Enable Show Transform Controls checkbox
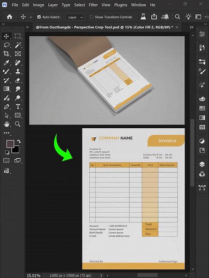The width and height of the screenshot is (209, 278). (92, 17)
